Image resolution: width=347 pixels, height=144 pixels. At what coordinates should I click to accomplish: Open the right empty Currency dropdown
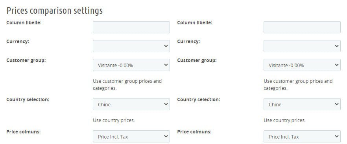point(302,46)
